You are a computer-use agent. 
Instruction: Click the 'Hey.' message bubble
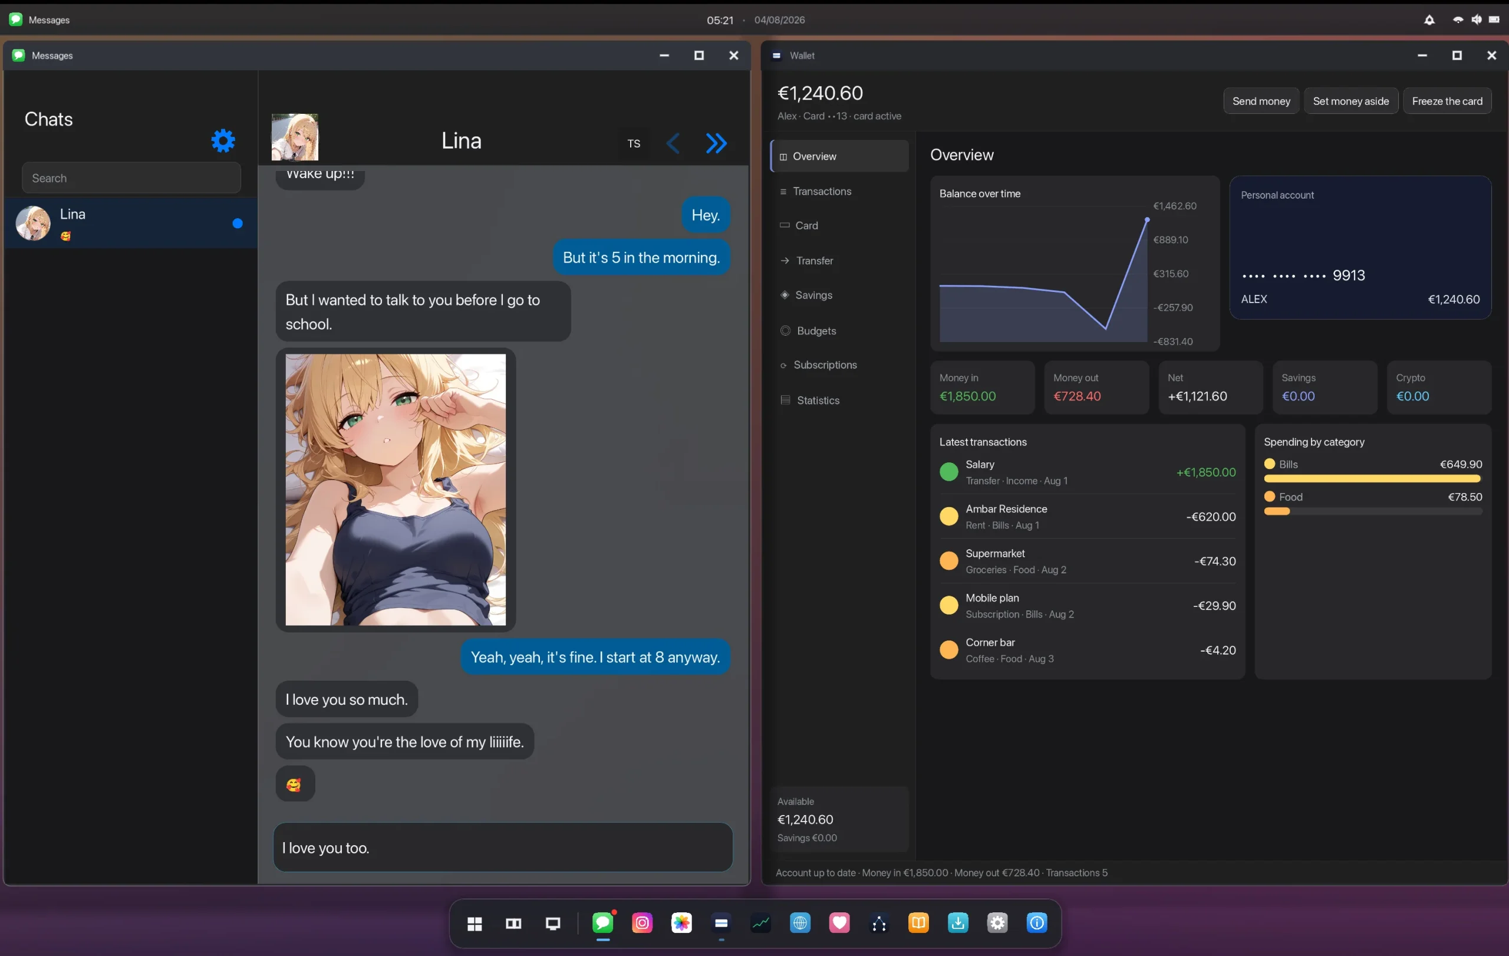(x=705, y=215)
